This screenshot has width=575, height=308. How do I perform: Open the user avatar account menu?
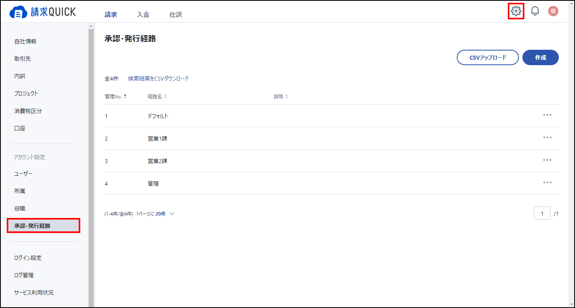click(553, 11)
